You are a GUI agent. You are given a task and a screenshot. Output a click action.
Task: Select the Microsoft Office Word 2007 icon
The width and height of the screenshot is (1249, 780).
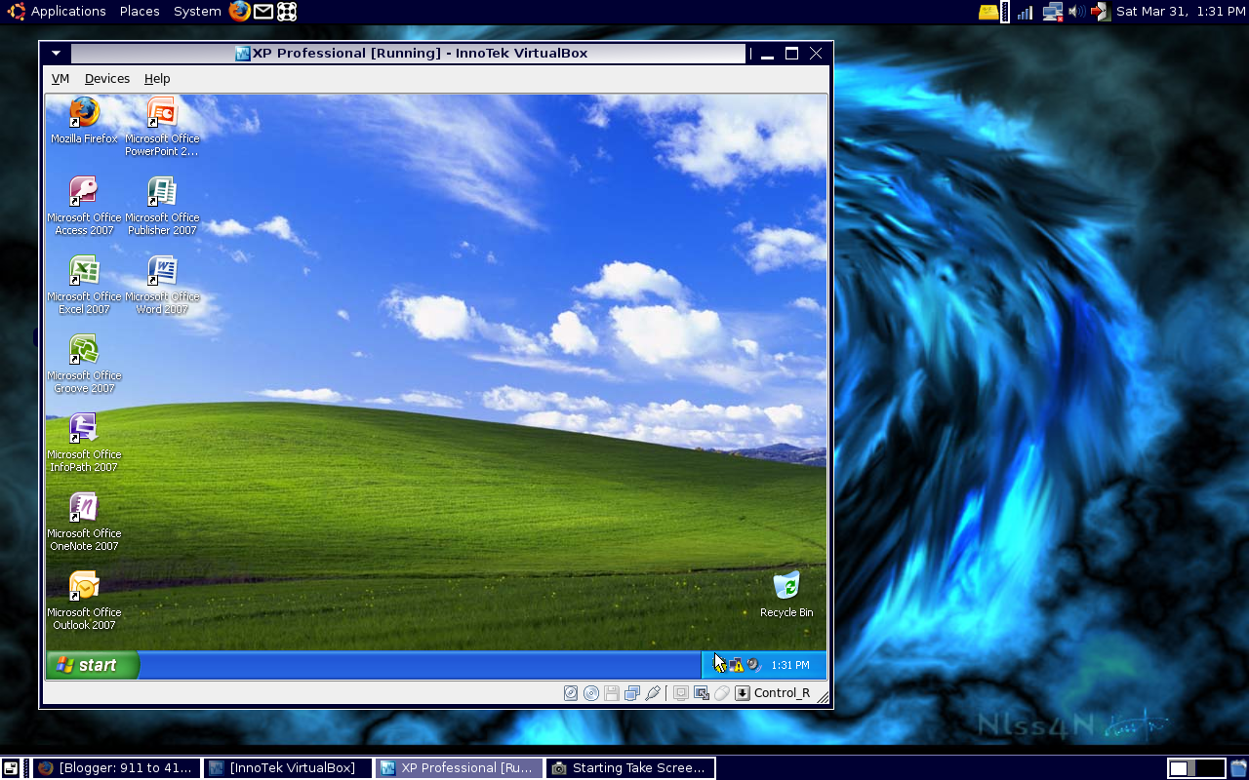click(162, 285)
